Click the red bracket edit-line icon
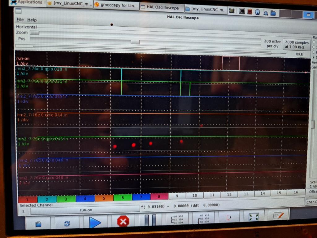317x238 pixels. click(229, 218)
